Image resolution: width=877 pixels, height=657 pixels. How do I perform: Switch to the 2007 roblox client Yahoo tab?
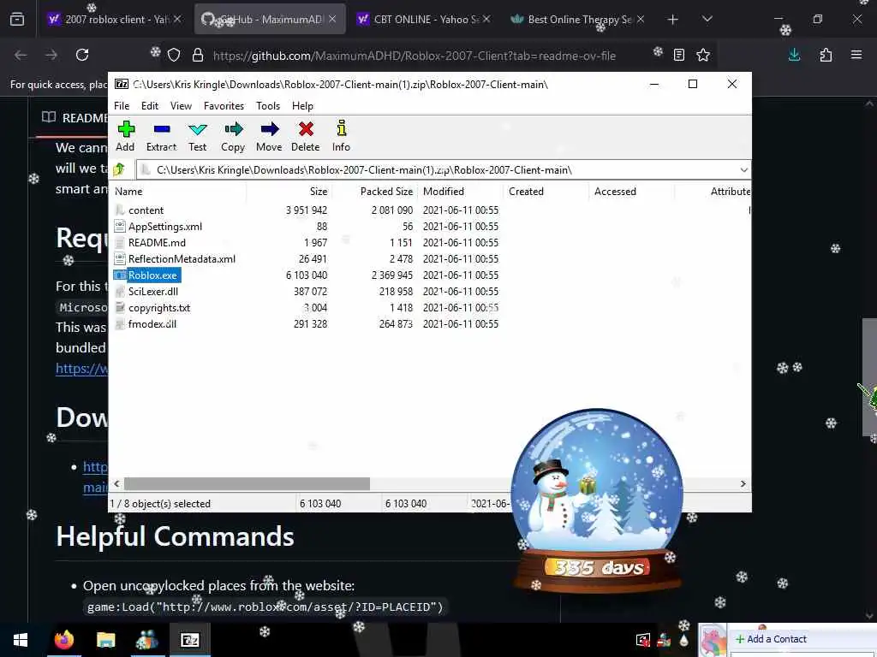(x=115, y=19)
